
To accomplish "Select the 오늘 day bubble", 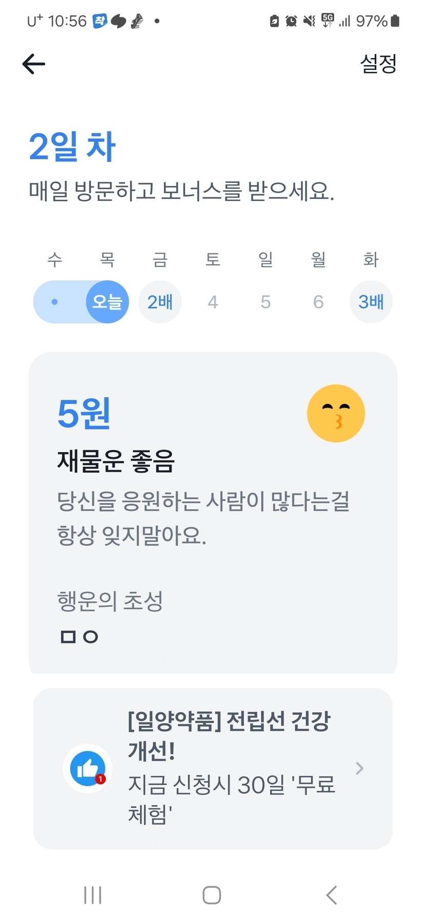I will tap(107, 302).
